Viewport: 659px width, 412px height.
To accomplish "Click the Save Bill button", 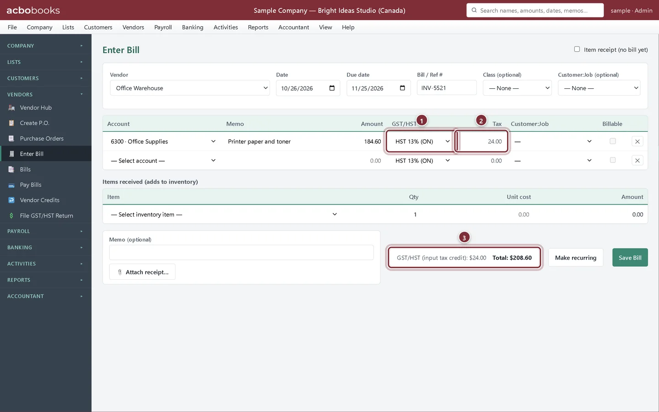I will point(630,258).
